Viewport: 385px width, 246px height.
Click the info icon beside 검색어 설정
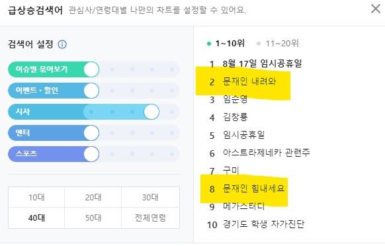tap(62, 44)
